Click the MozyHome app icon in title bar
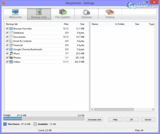 4,3
